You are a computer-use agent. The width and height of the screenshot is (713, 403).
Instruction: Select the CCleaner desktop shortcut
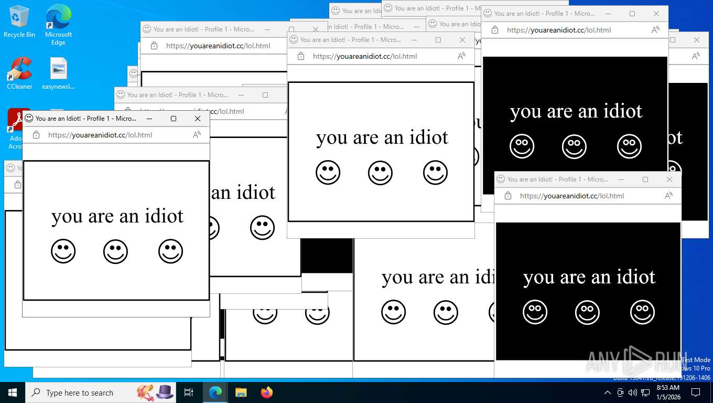click(19, 73)
